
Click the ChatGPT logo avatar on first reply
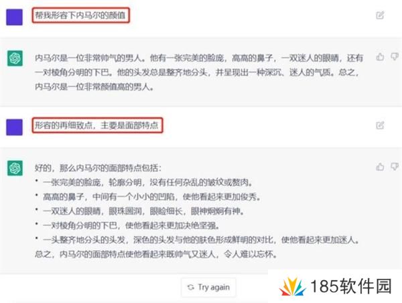pos(15,58)
